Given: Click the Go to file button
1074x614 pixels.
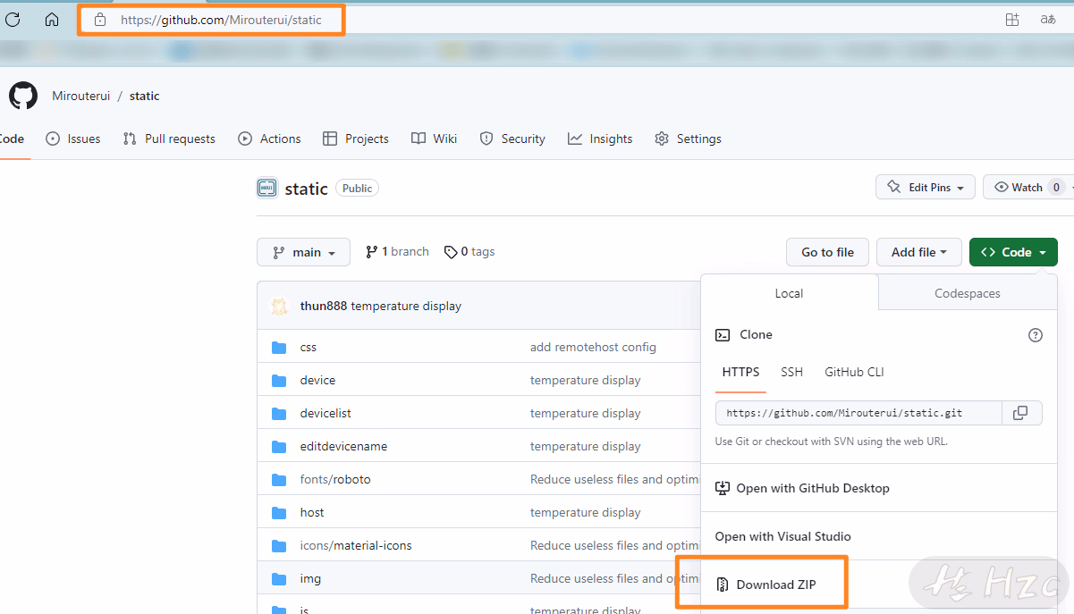Looking at the screenshot, I should (x=827, y=252).
